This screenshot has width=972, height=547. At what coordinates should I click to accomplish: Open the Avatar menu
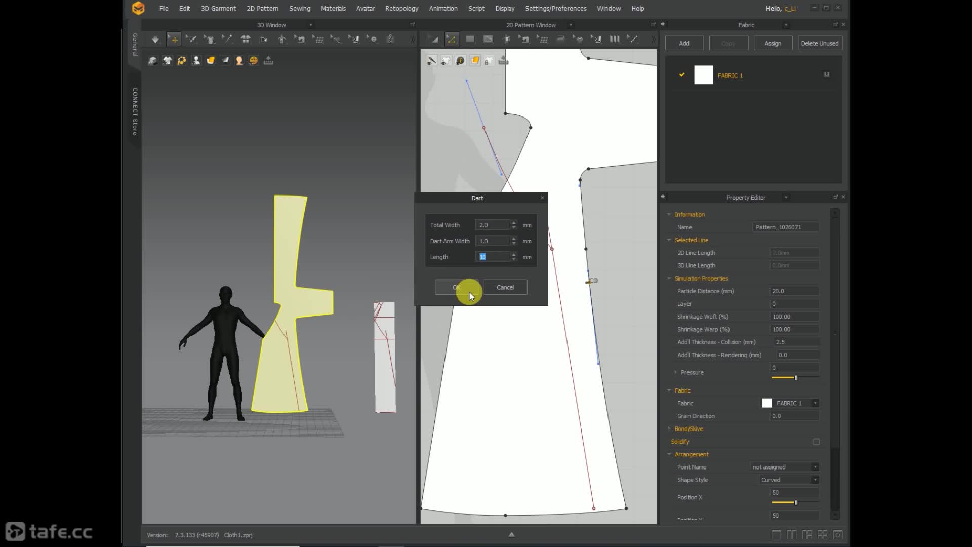click(366, 8)
